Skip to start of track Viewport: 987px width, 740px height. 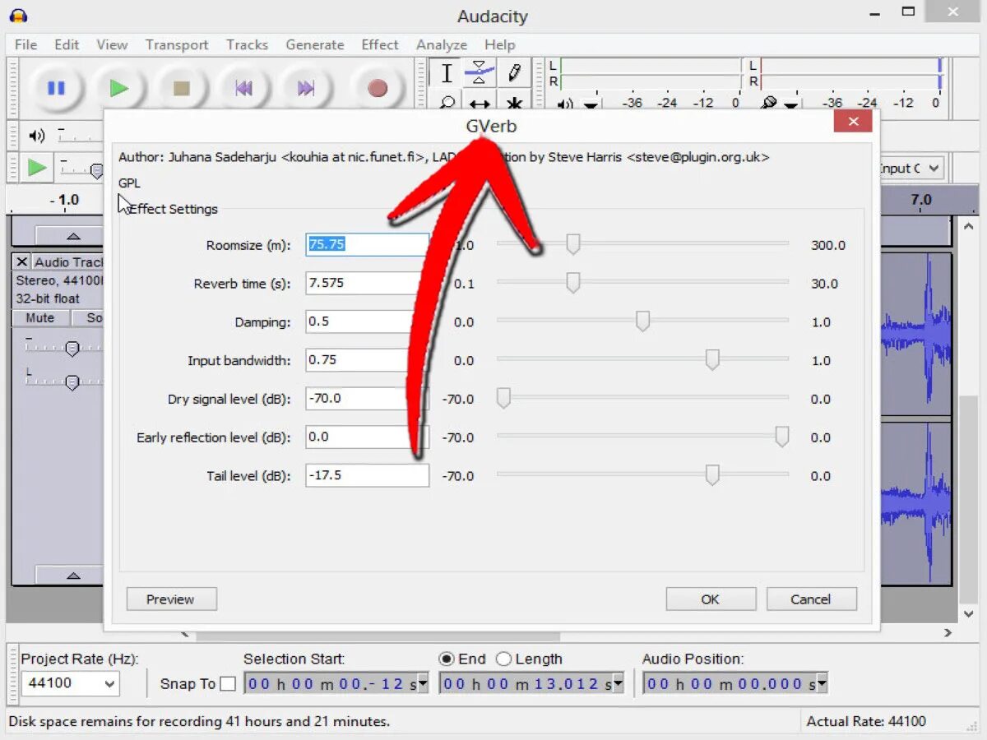[244, 88]
